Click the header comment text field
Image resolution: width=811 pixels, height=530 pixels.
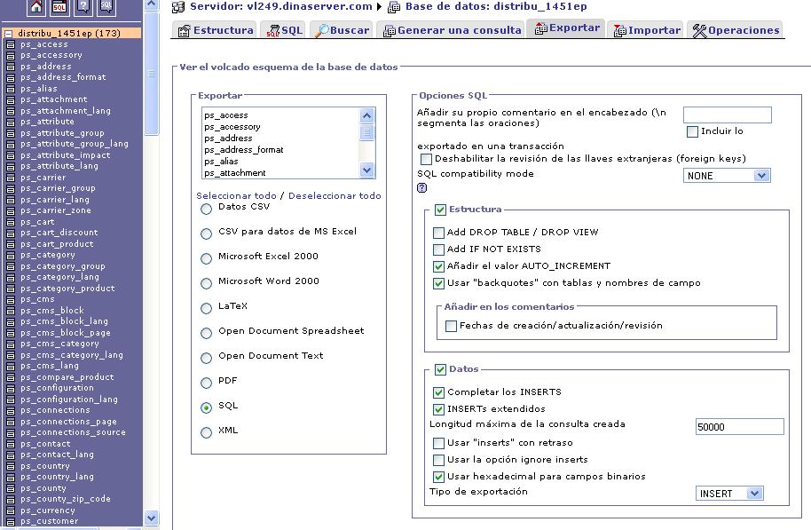pos(728,115)
